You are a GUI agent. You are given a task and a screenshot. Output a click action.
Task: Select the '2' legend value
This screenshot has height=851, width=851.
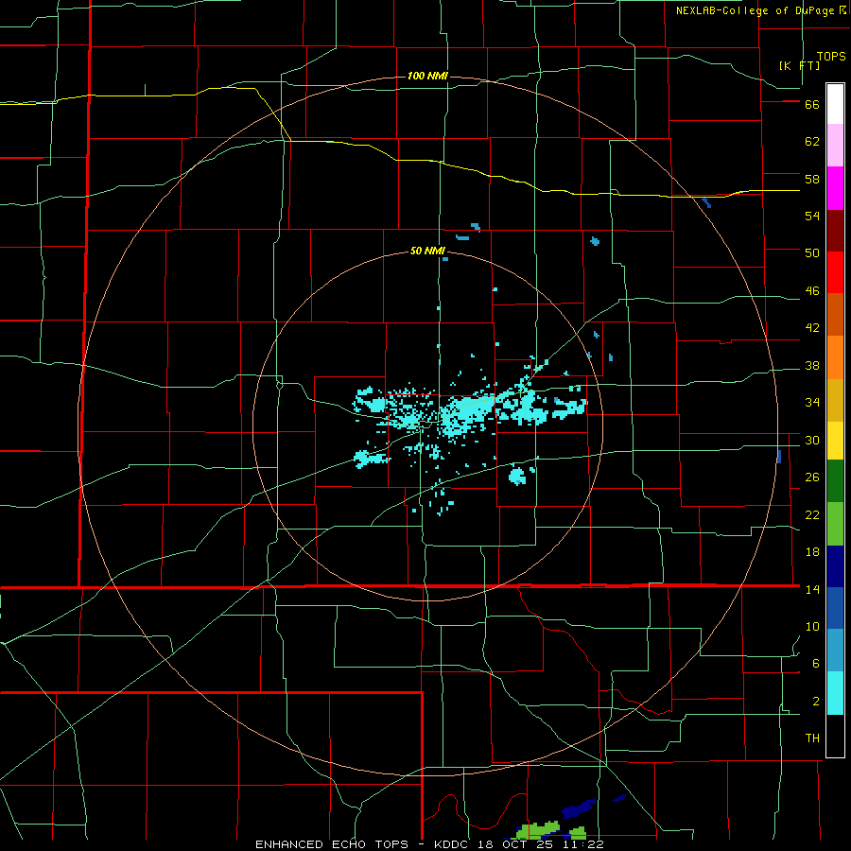pyautogui.click(x=816, y=702)
